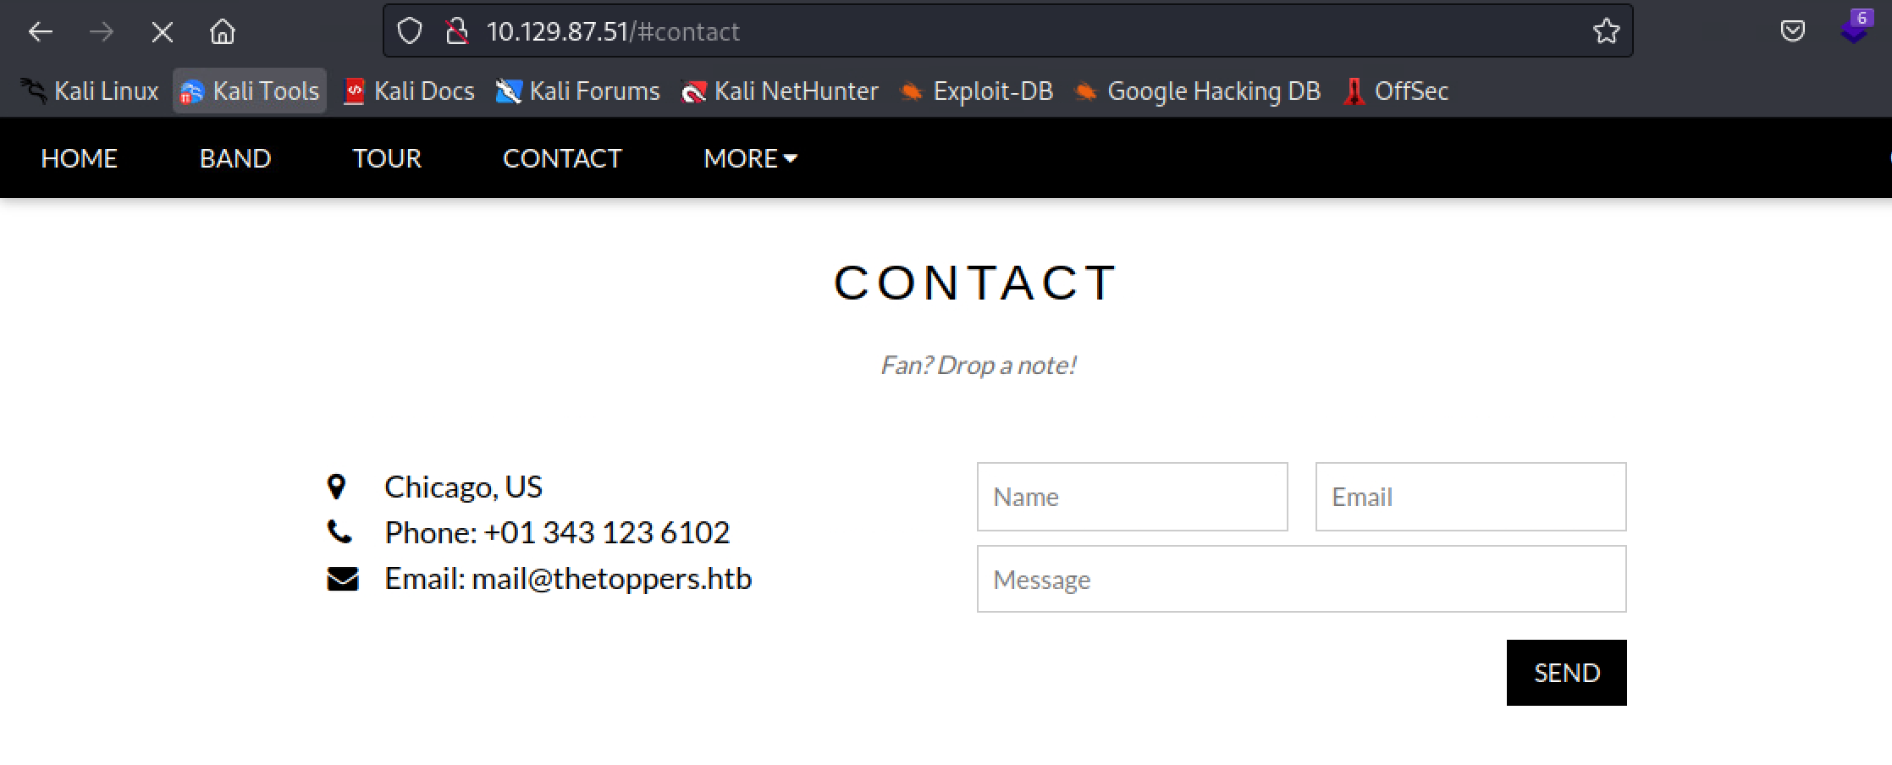Bookmark this page with the star icon
This screenshot has width=1892, height=765.
point(1606,31)
